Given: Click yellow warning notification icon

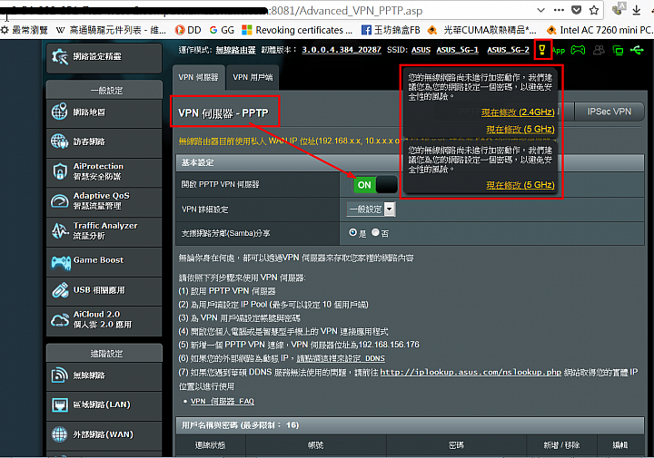Looking at the screenshot, I should coord(542,50).
